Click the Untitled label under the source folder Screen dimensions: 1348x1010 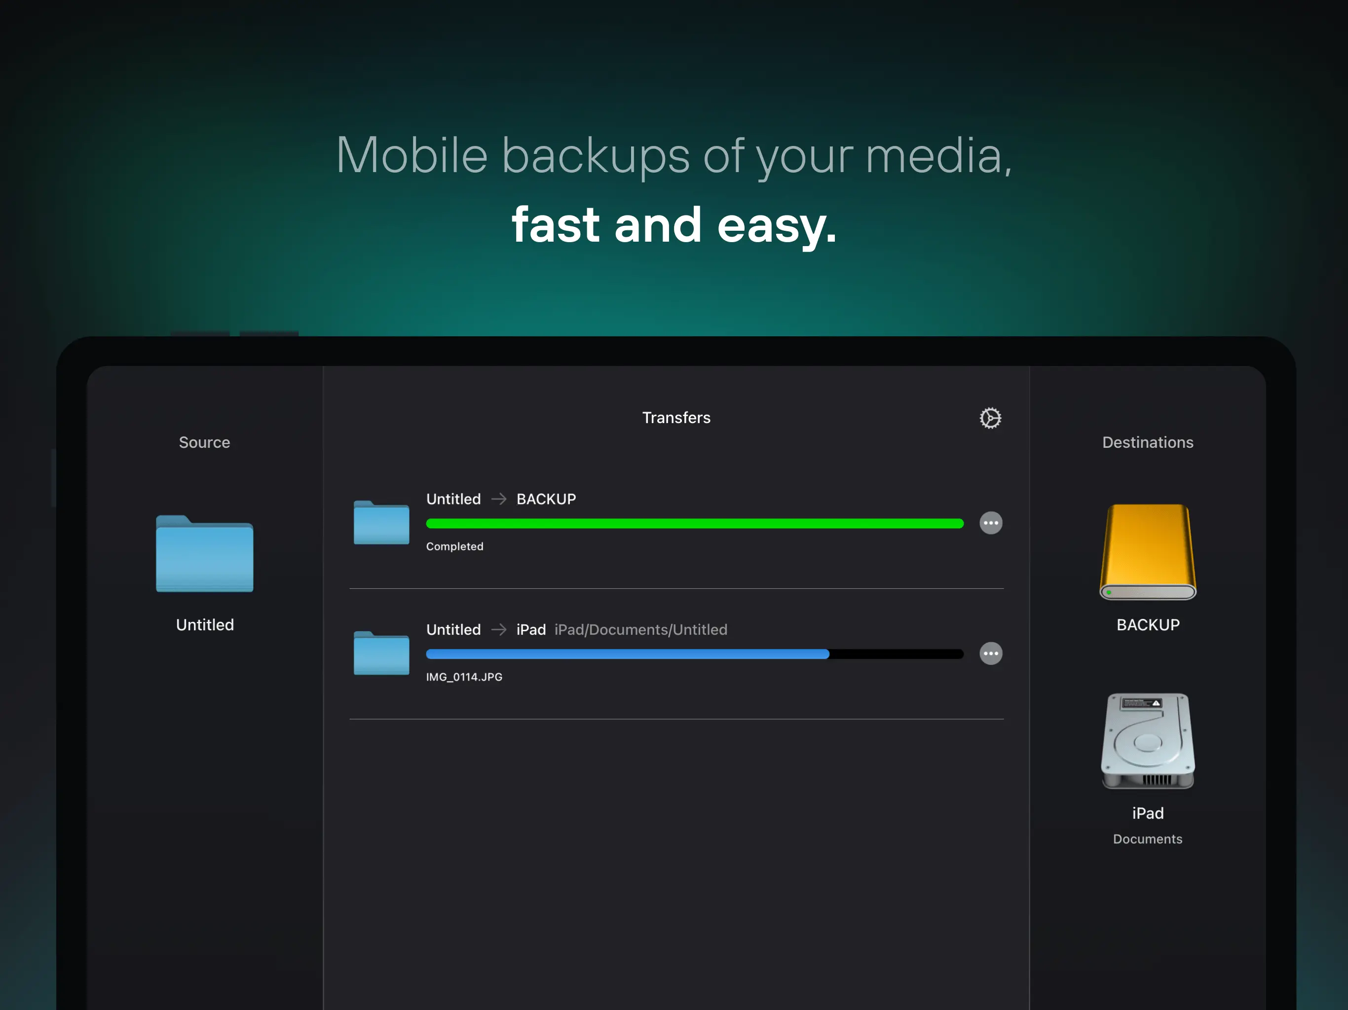(x=205, y=624)
